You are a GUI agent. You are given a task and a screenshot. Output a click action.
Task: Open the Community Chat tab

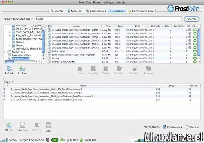pyautogui.click(x=141, y=11)
